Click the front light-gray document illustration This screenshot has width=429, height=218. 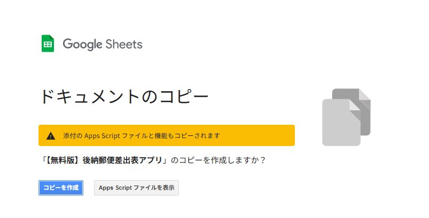point(339,124)
